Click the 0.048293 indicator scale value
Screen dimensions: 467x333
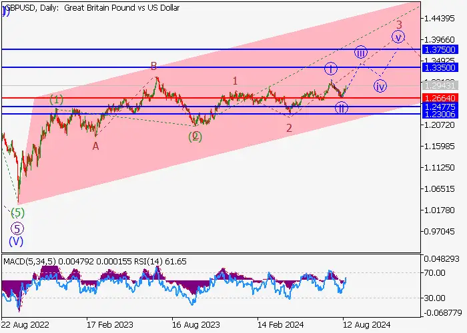(442, 259)
